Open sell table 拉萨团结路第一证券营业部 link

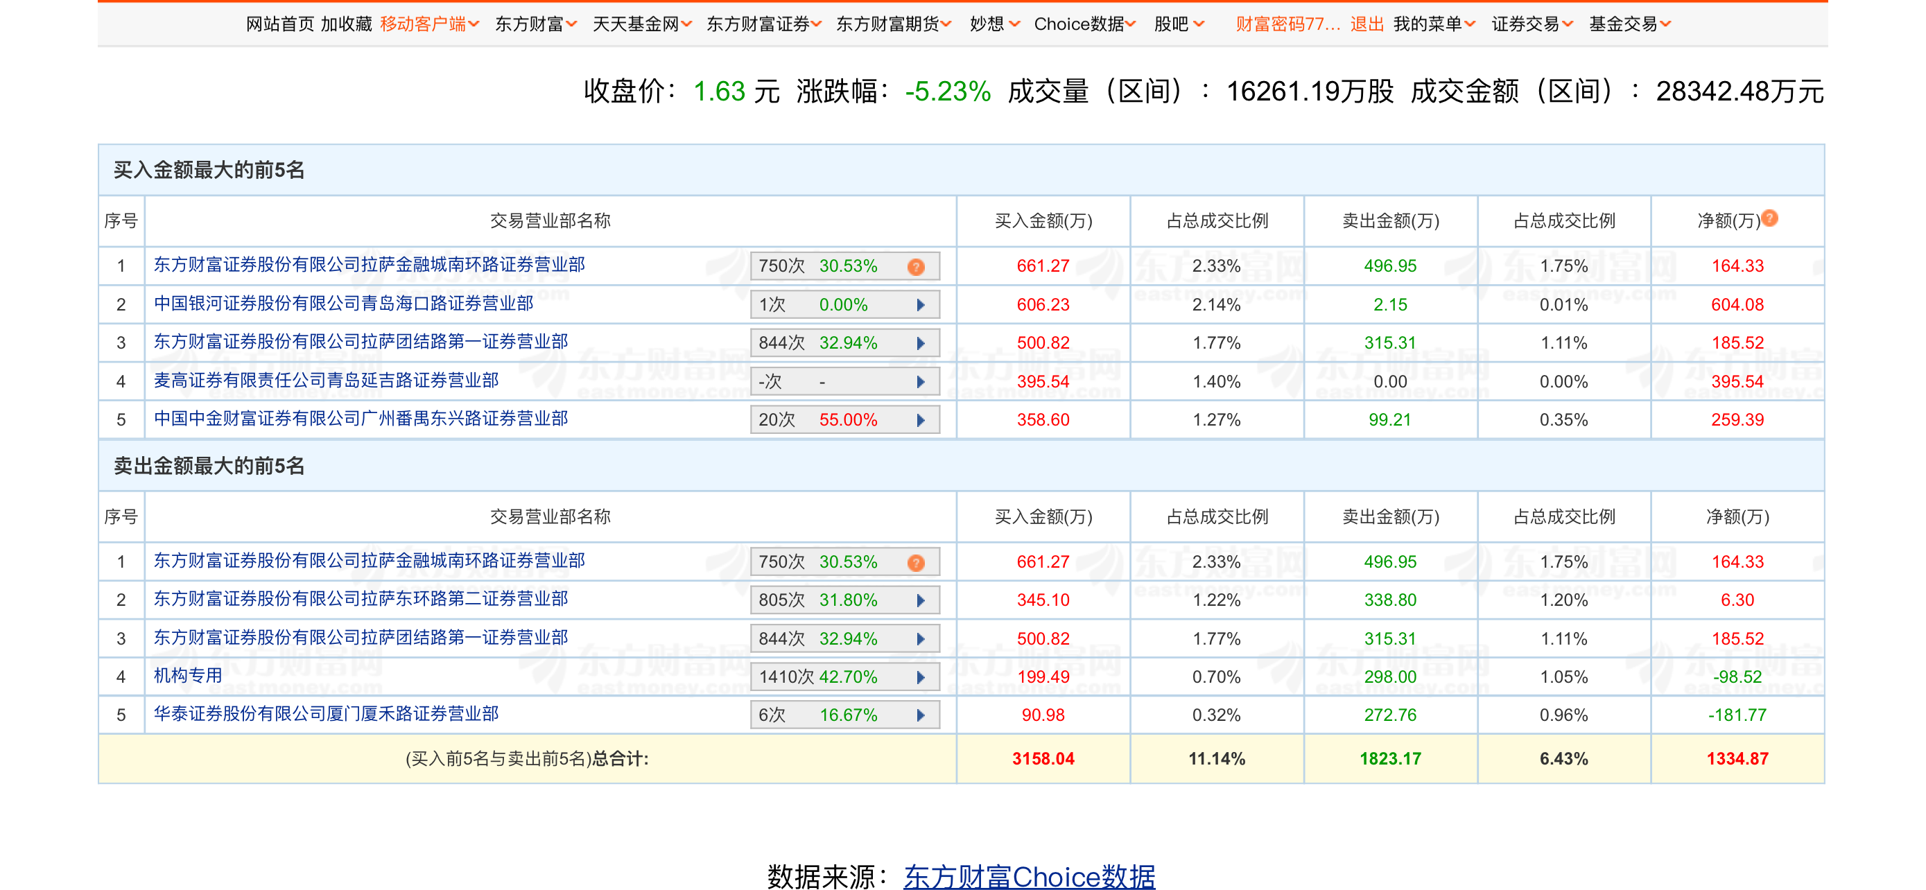point(361,638)
